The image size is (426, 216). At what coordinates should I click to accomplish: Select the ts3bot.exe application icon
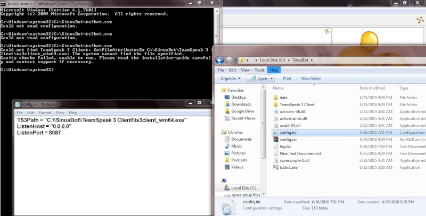coord(275,168)
